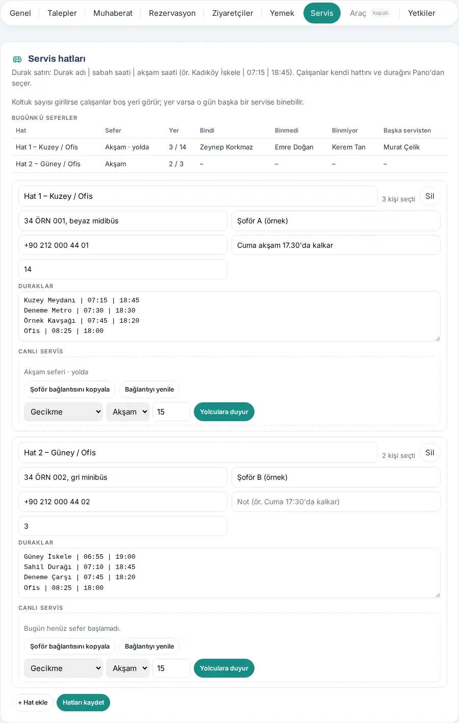The height and width of the screenshot is (723, 459).
Task: Edit the Şoför A (örnek) driver field
Action: coord(336,221)
